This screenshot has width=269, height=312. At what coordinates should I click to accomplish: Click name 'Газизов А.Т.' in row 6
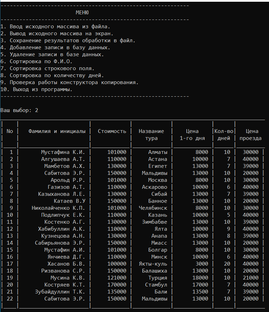(66, 187)
